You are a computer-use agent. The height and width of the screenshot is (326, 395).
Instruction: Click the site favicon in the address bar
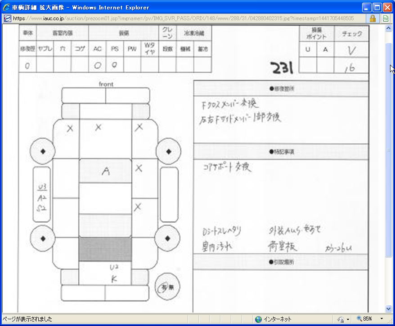tap(7, 18)
